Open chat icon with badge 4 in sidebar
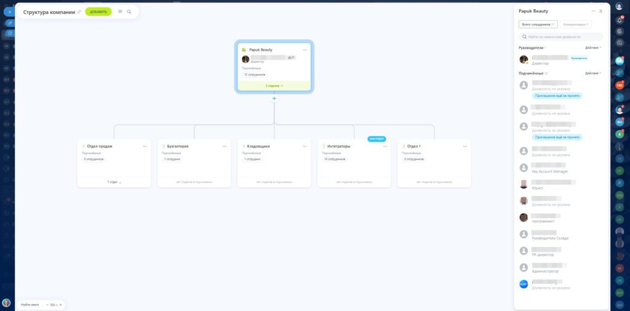Screen dimensions: 630x311 pyautogui.click(x=619, y=61)
